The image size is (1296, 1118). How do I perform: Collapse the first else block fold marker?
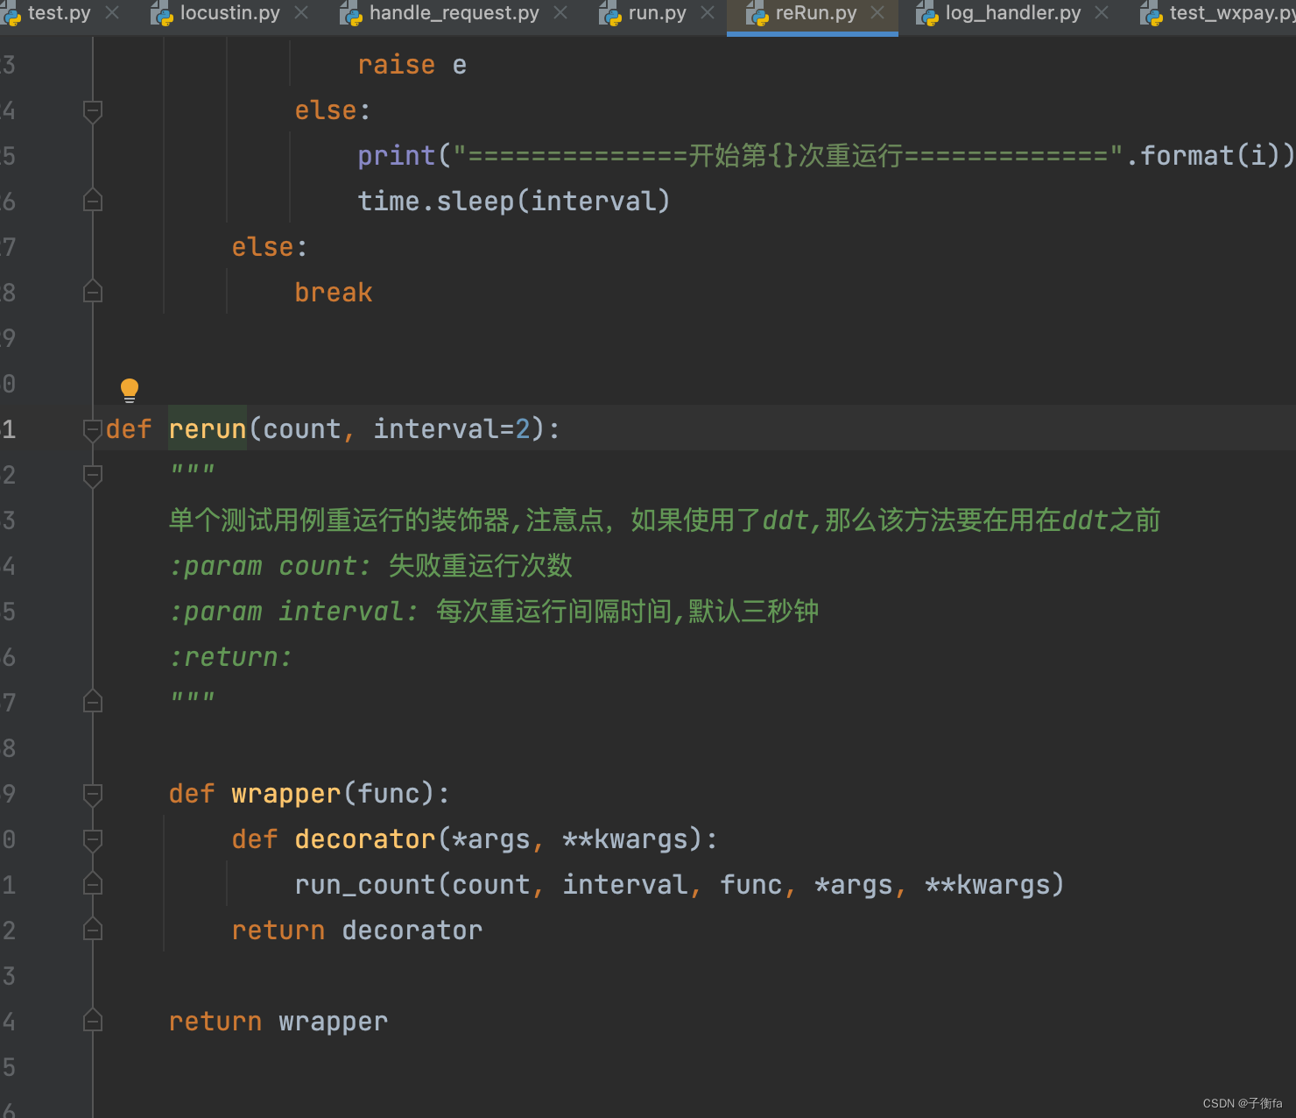(x=93, y=110)
